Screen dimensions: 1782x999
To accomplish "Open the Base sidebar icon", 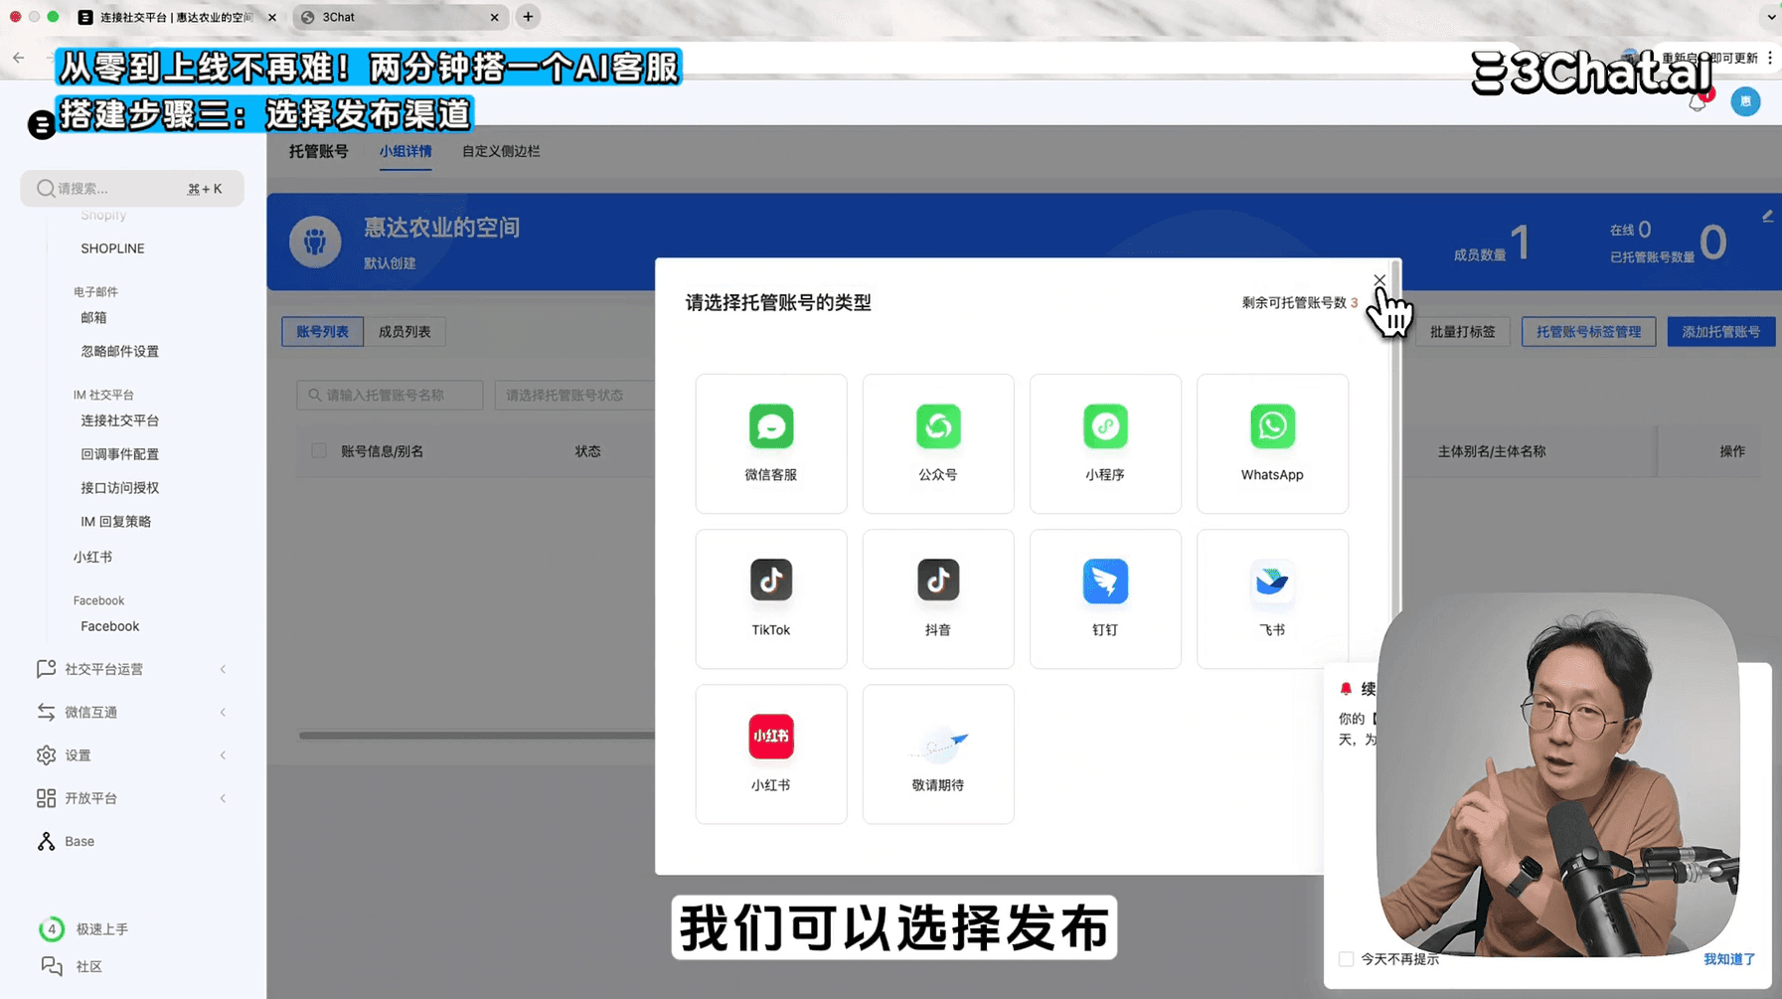I will (46, 841).
